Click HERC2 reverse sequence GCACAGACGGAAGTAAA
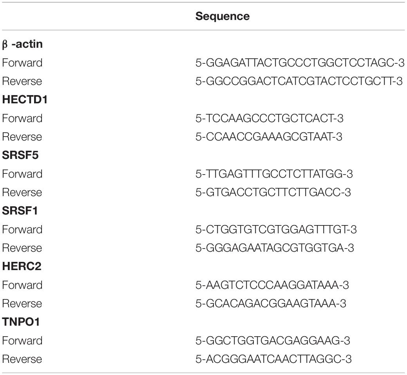This screenshot has height=375, width=407. pyautogui.click(x=271, y=303)
